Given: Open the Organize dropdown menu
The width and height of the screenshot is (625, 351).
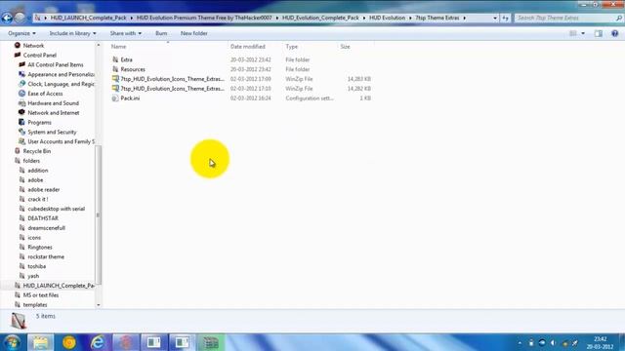Looking at the screenshot, I should 21,33.
